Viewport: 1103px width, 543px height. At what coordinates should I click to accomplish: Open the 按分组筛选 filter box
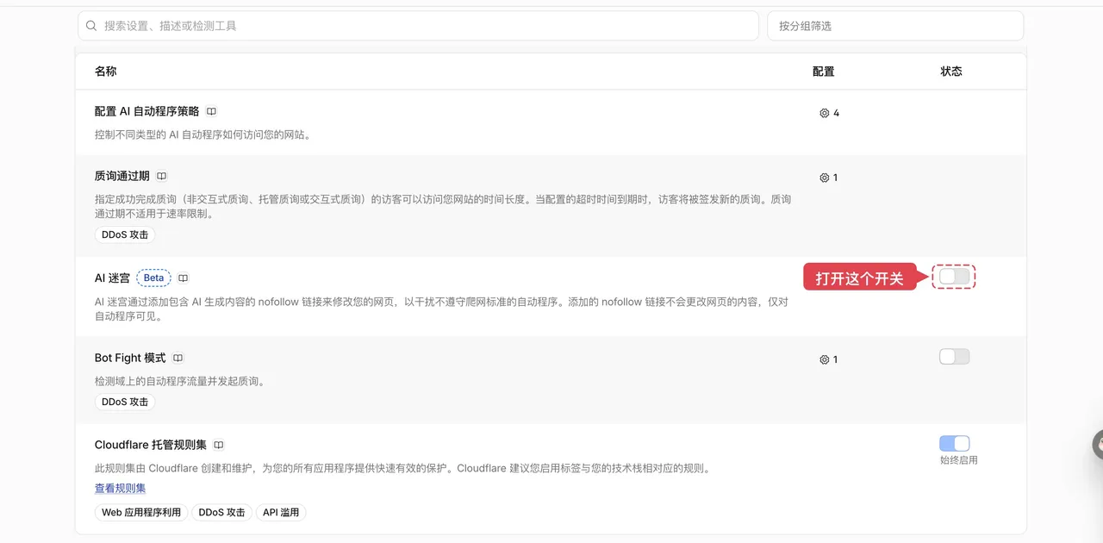click(x=895, y=26)
